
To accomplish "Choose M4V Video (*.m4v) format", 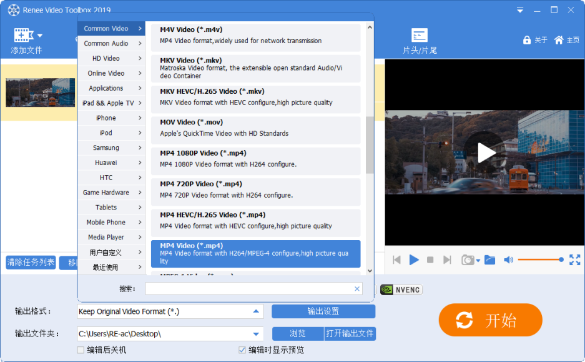I will pyautogui.click(x=255, y=37).
